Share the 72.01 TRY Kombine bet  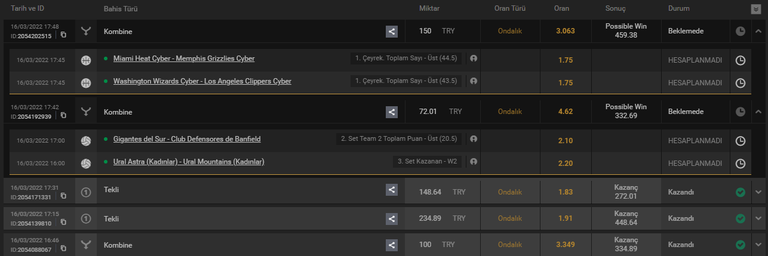[x=392, y=112]
